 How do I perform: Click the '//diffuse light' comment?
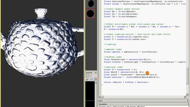pos(113,57)
